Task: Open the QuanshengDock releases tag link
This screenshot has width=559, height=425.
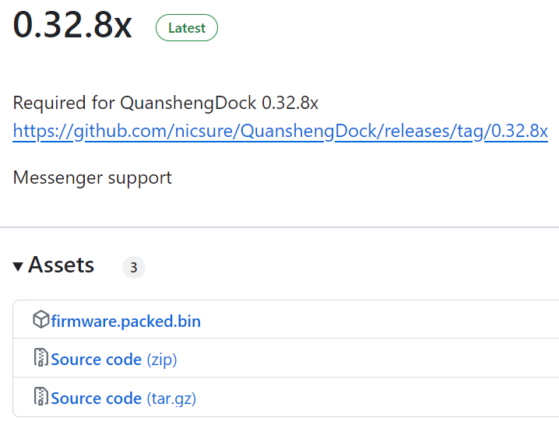Action: [280, 131]
